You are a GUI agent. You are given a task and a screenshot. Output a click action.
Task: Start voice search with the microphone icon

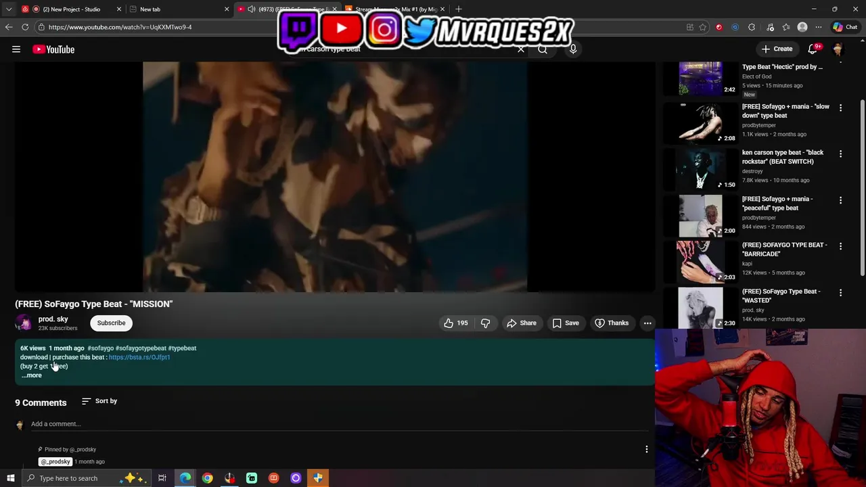click(x=573, y=49)
